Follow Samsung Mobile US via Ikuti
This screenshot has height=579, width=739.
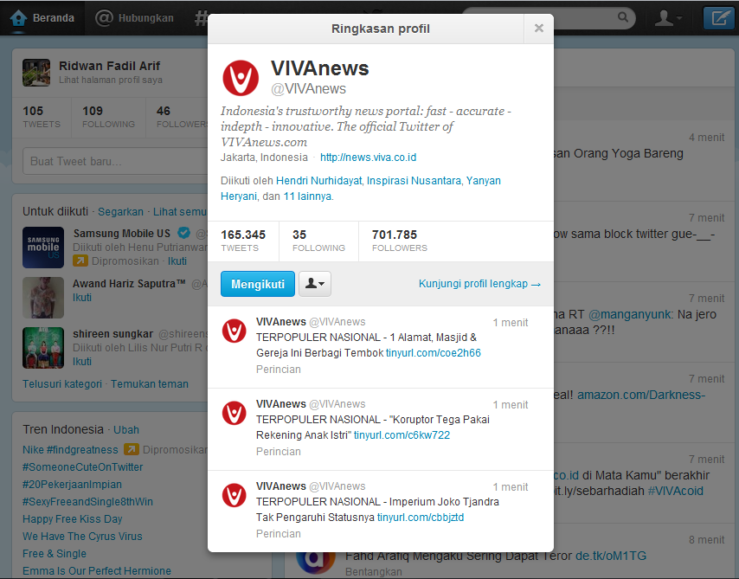(177, 261)
